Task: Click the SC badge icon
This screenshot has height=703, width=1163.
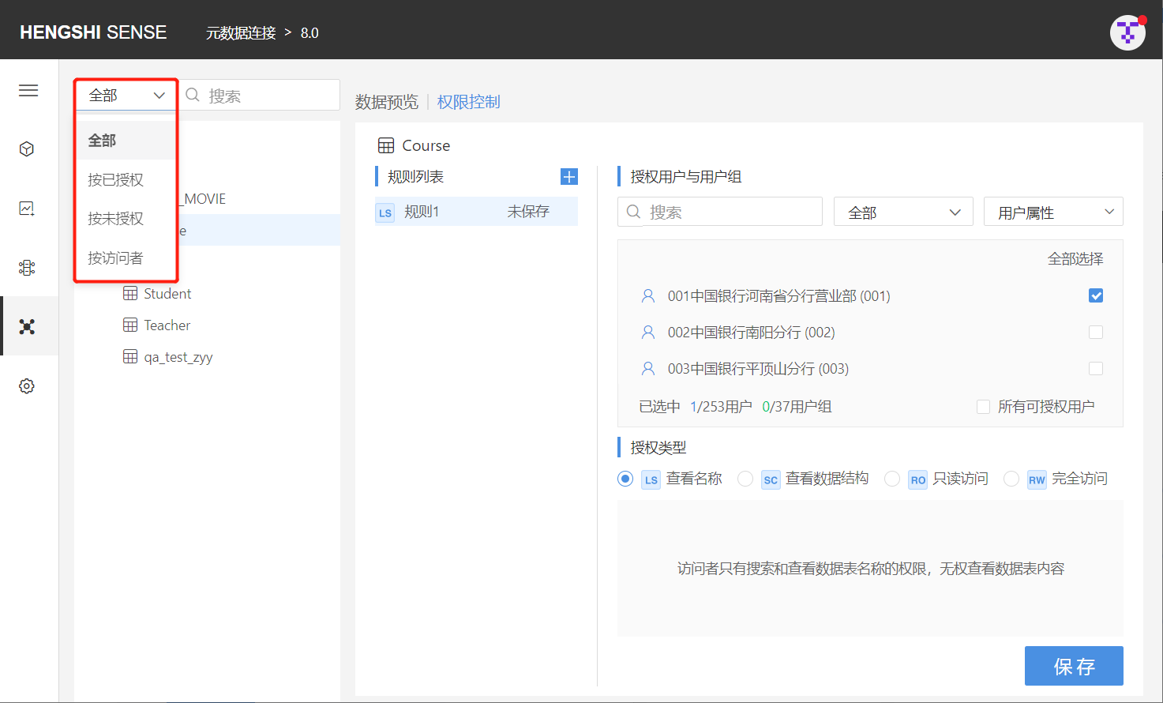Action: 771,479
